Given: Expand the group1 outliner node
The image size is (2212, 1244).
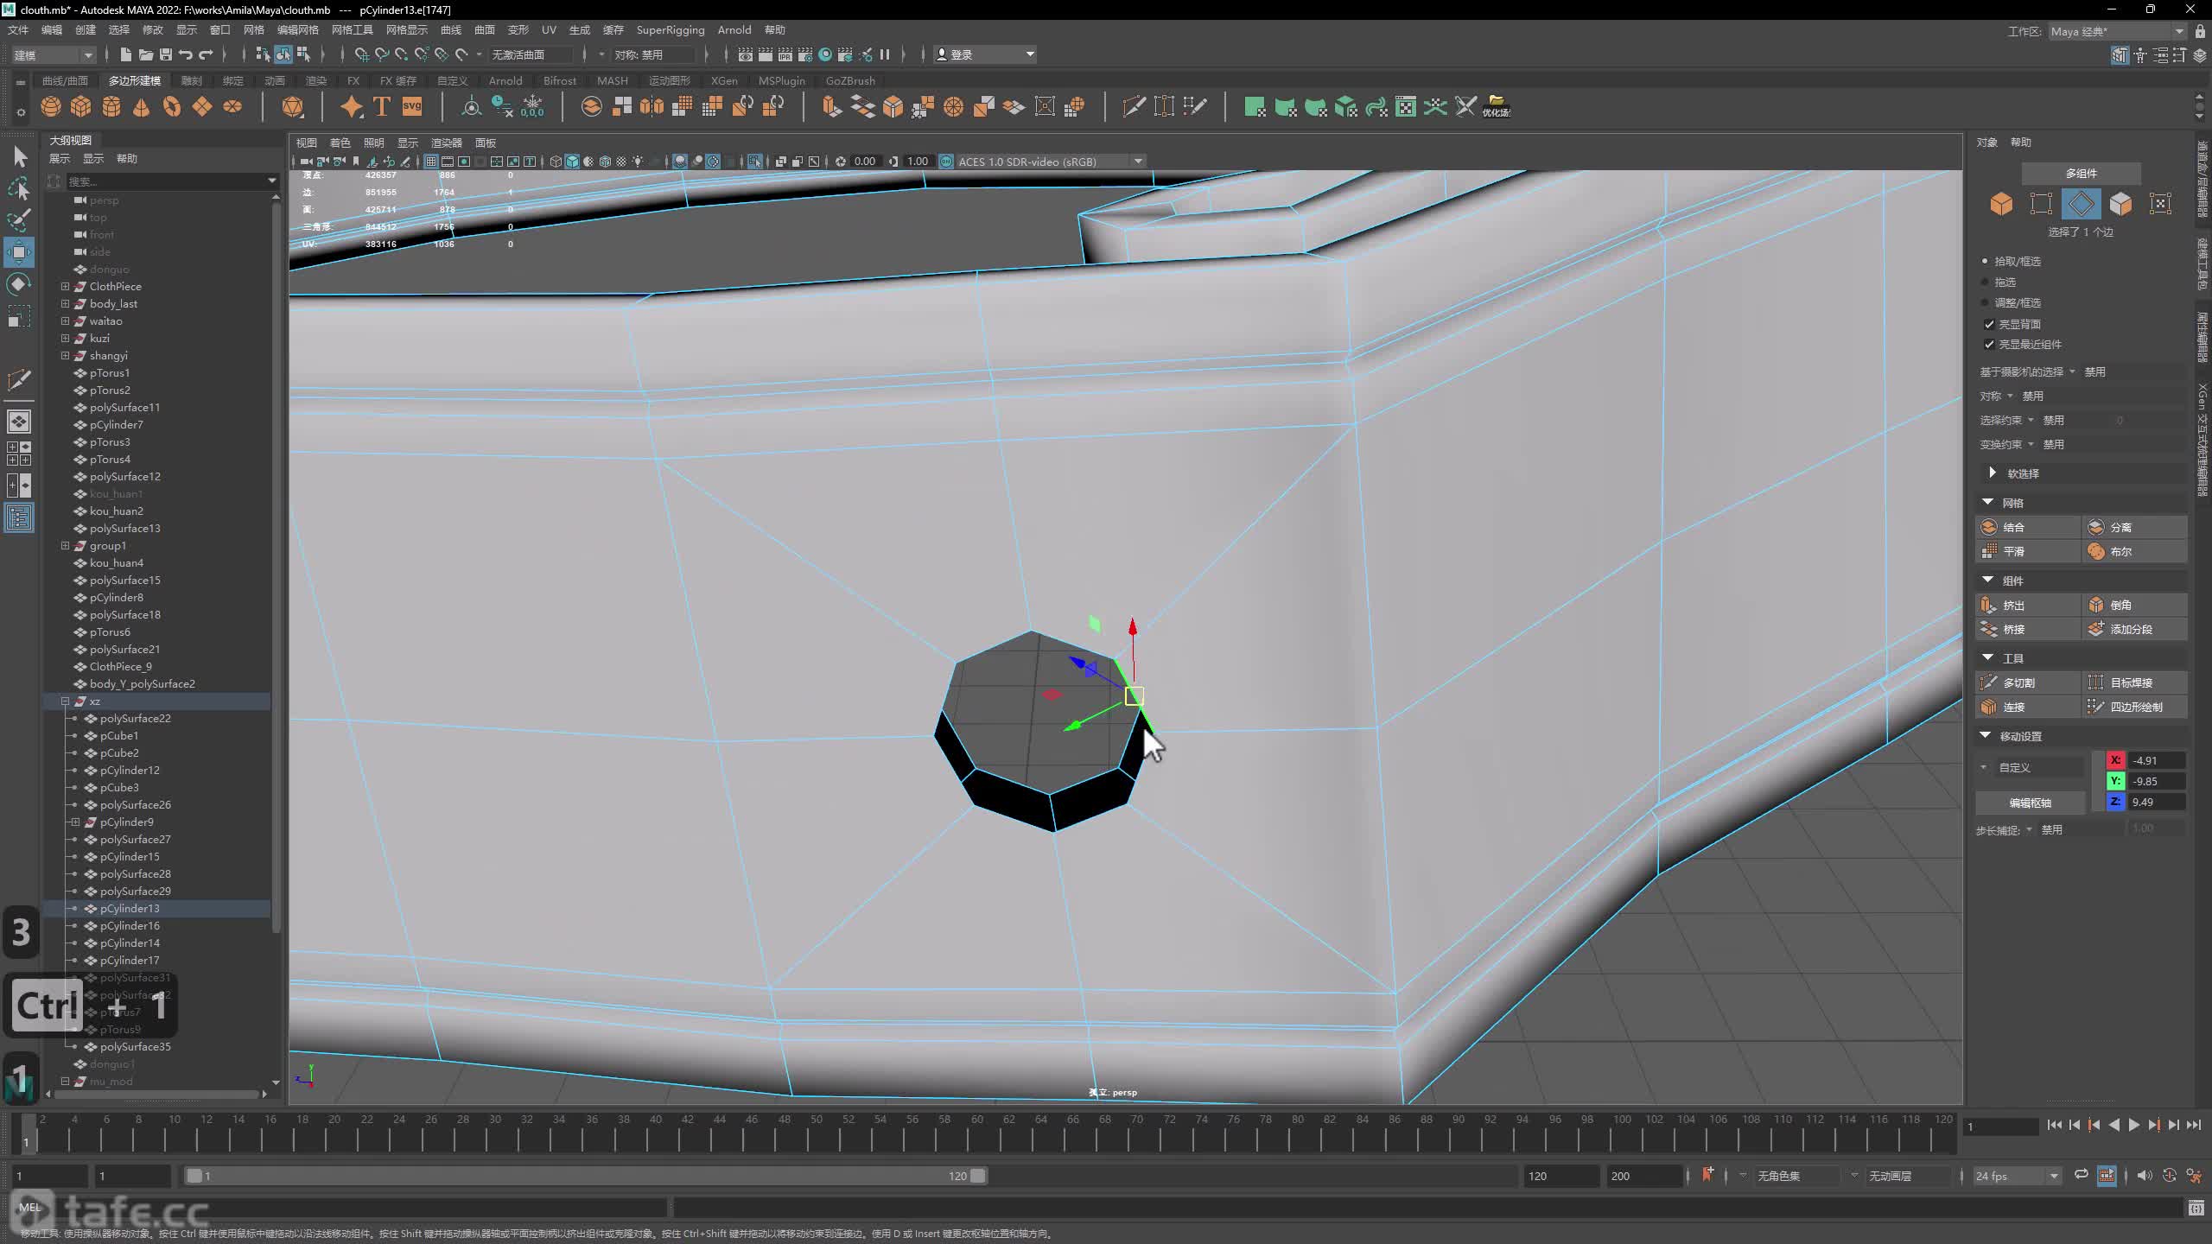Looking at the screenshot, I should [x=65, y=545].
